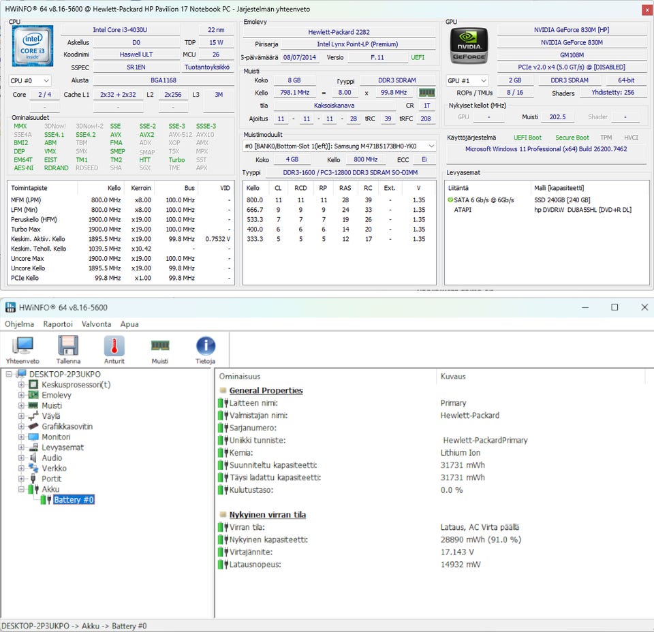Open the Raportoi menu
The image size is (654, 632).
click(x=58, y=324)
